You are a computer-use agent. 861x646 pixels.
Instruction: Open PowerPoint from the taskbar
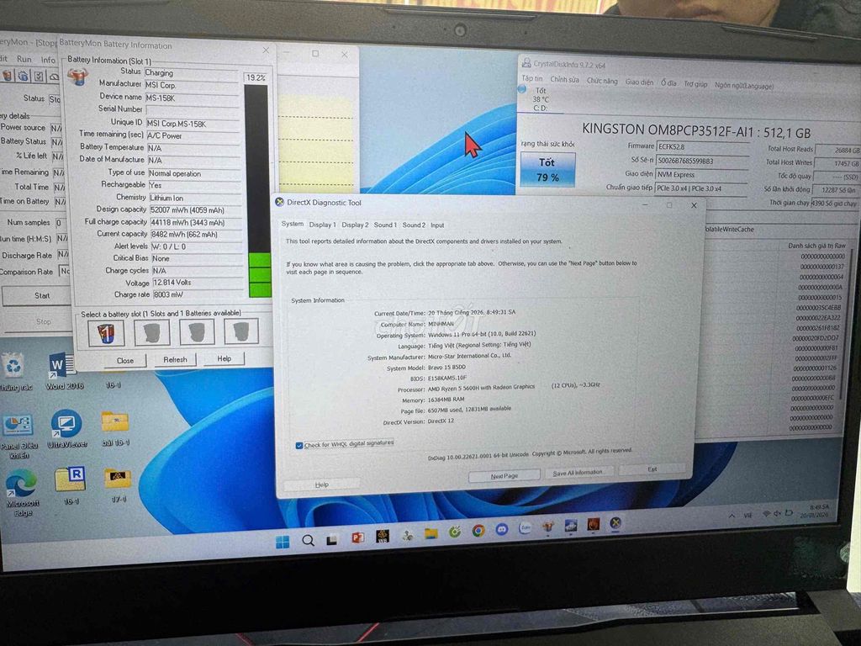tap(357, 537)
